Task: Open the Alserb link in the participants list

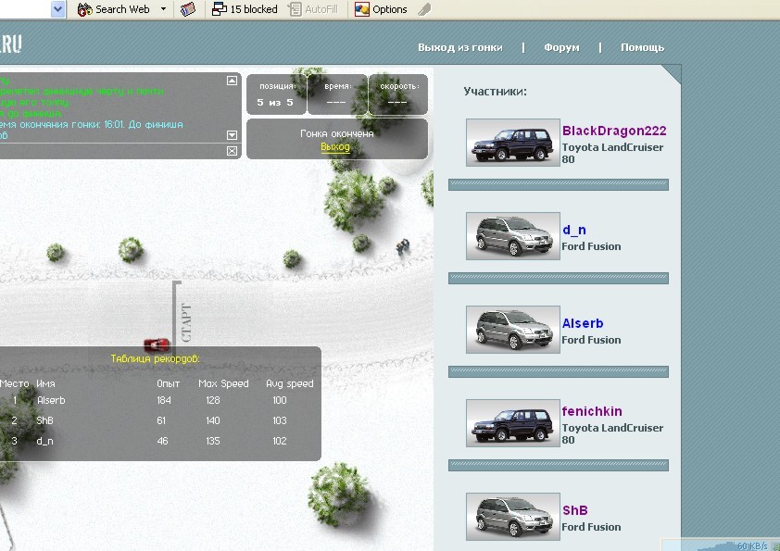Action: coord(583,323)
